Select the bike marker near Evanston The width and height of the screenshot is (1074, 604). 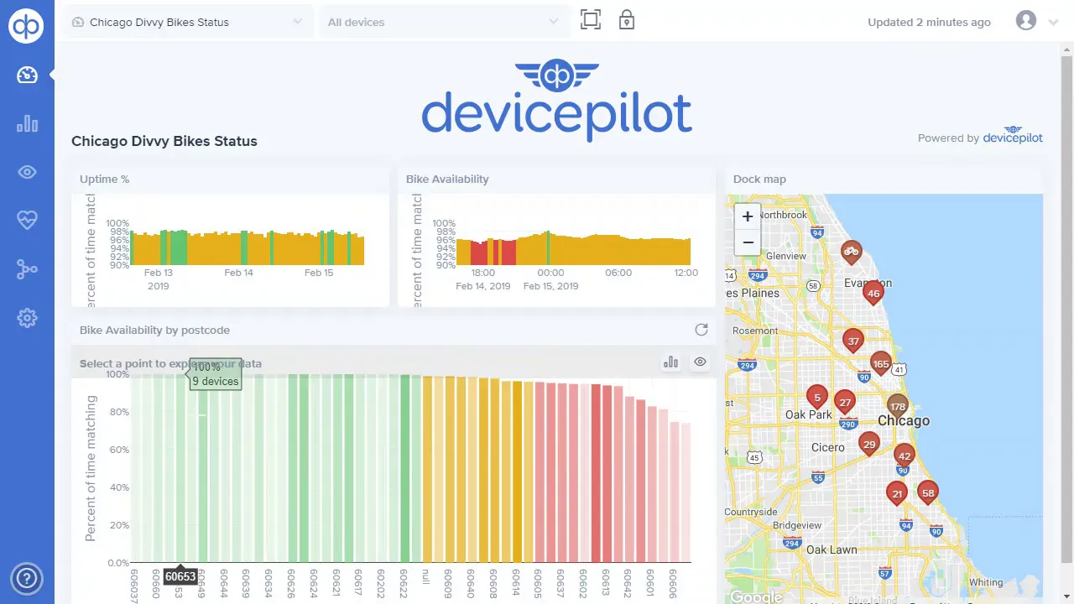pos(852,251)
